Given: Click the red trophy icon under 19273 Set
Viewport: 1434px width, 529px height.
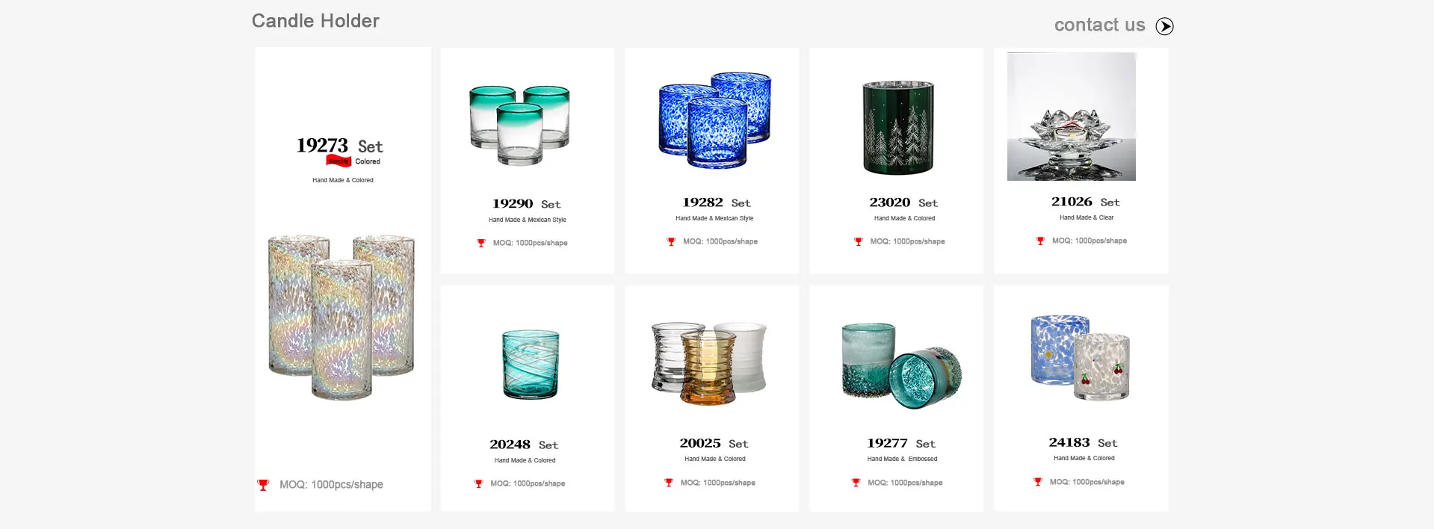Looking at the screenshot, I should click(263, 485).
